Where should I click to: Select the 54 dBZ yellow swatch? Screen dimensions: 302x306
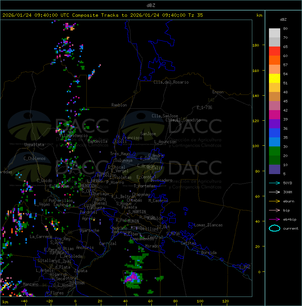tap(274, 78)
